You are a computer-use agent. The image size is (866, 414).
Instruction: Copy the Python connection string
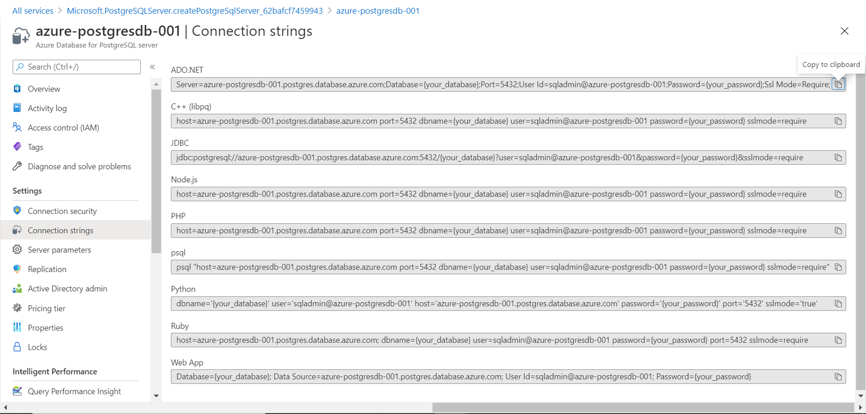pyautogui.click(x=838, y=304)
